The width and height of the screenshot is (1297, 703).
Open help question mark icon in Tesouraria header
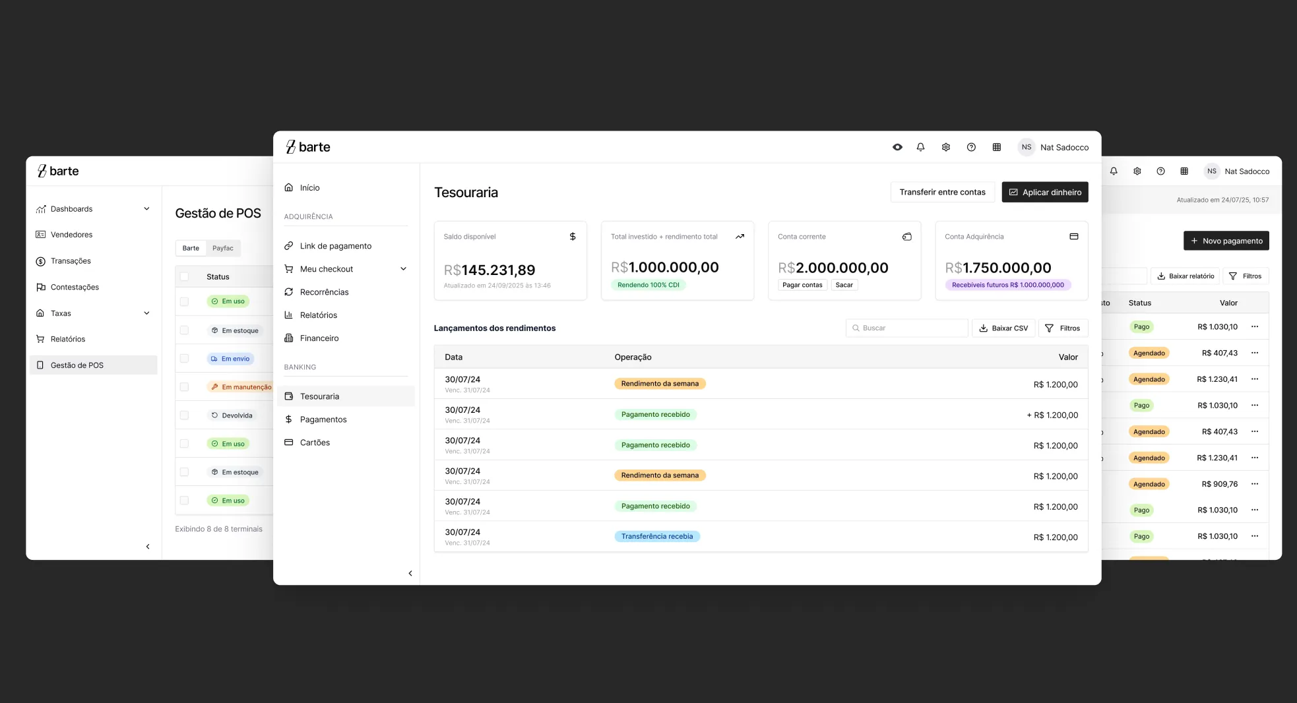click(x=971, y=147)
